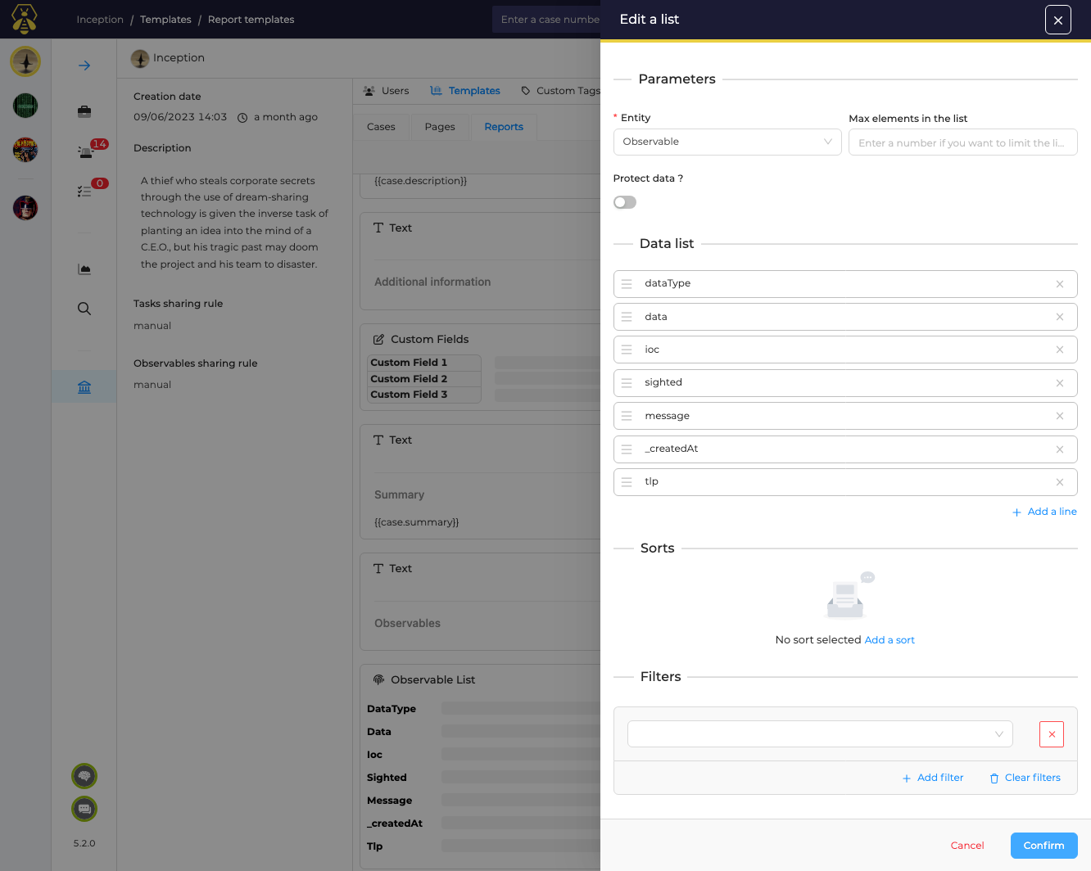Switch to the Pages tab
Viewport: 1091px width, 871px height.
pos(440,127)
